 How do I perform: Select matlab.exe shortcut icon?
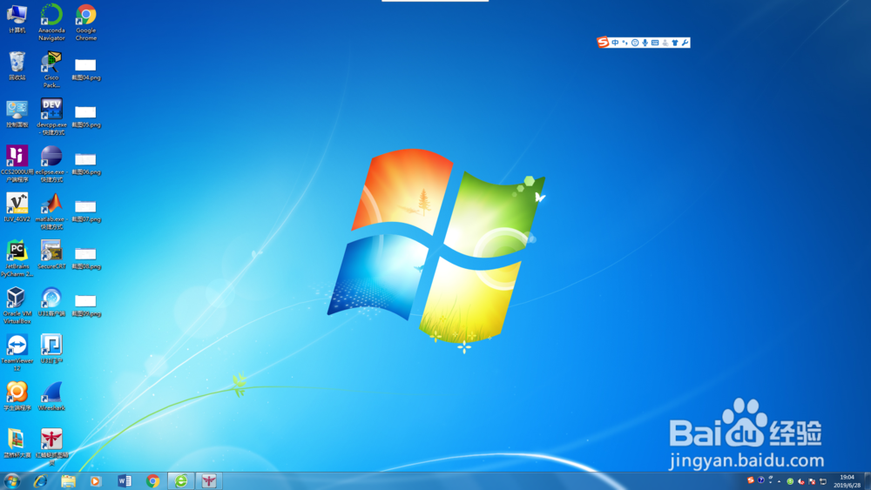point(51,211)
